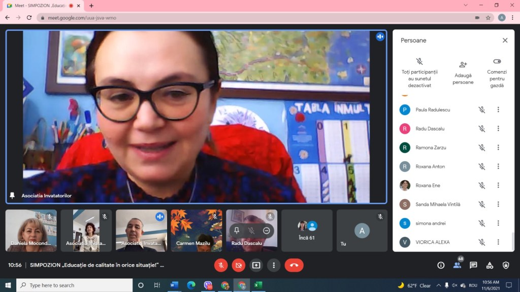Viewport: 520px width, 292px height.
Task: Click the Încă 61 participants tile
Action: point(307,231)
